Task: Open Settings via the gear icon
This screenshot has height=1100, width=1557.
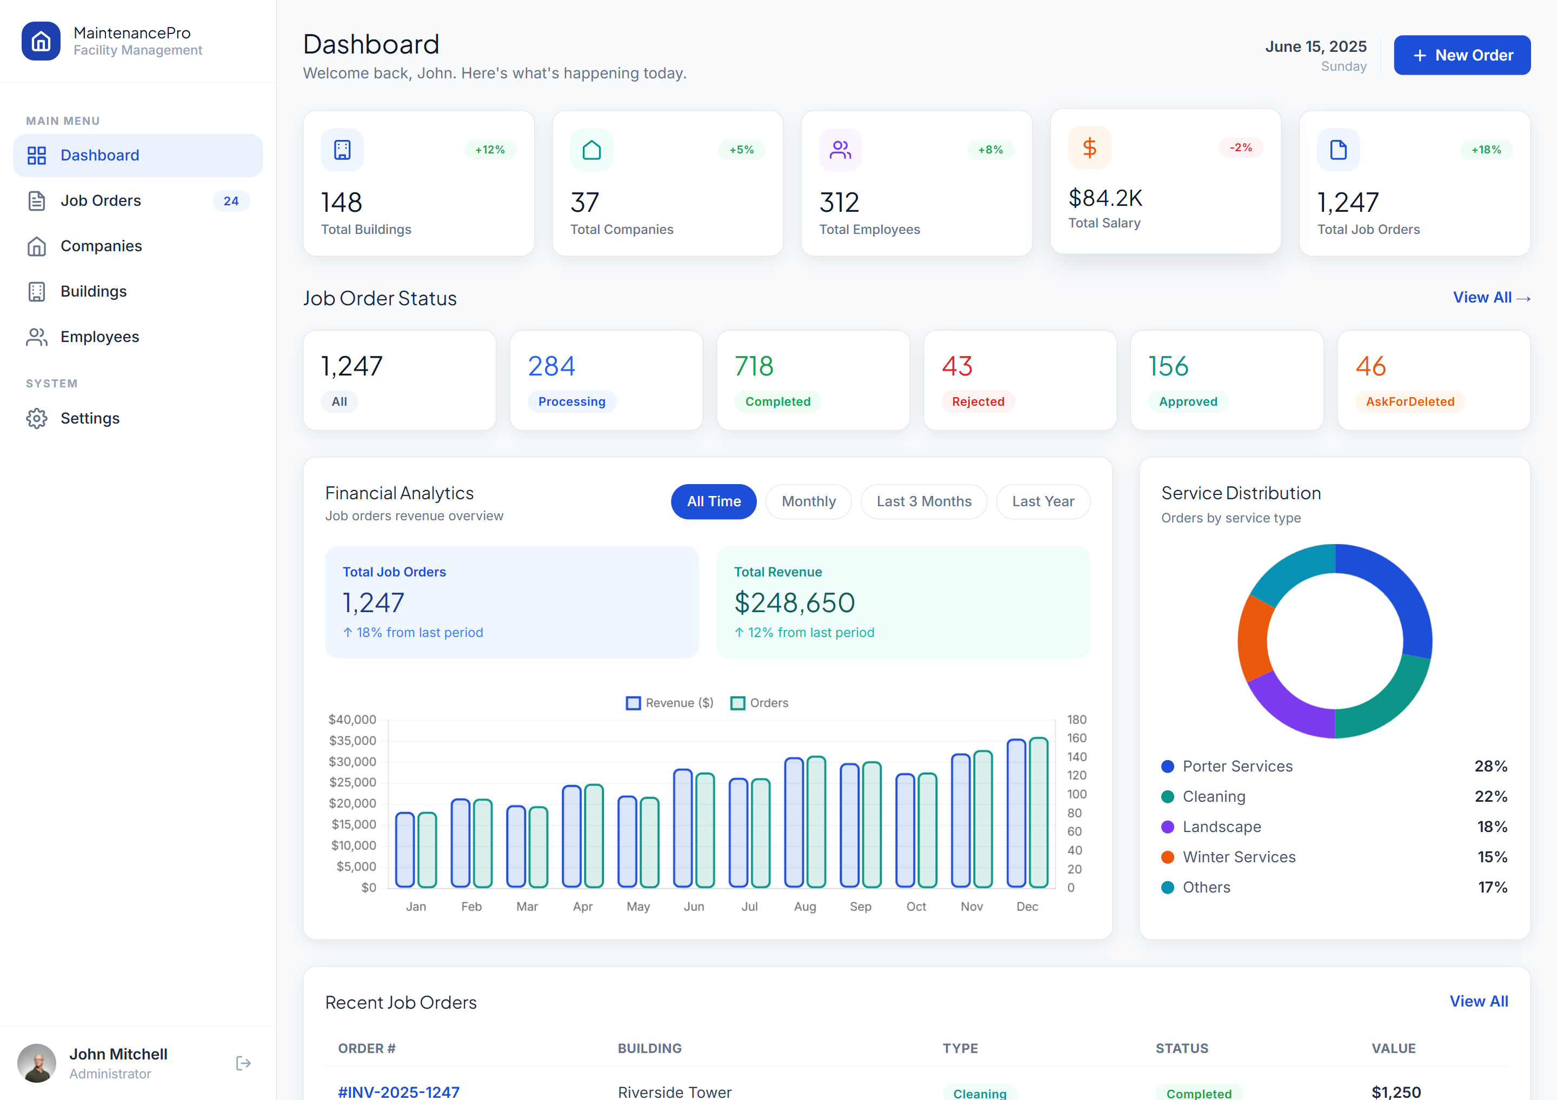Action: click(x=37, y=418)
